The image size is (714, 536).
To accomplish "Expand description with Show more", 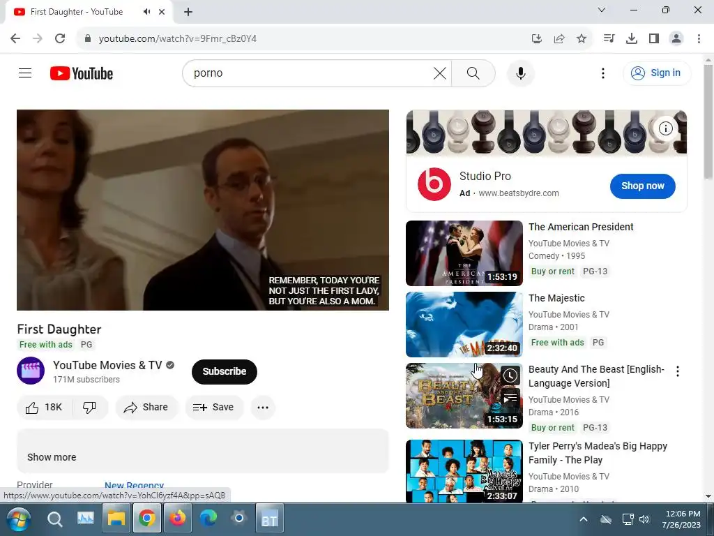I will pyautogui.click(x=52, y=457).
